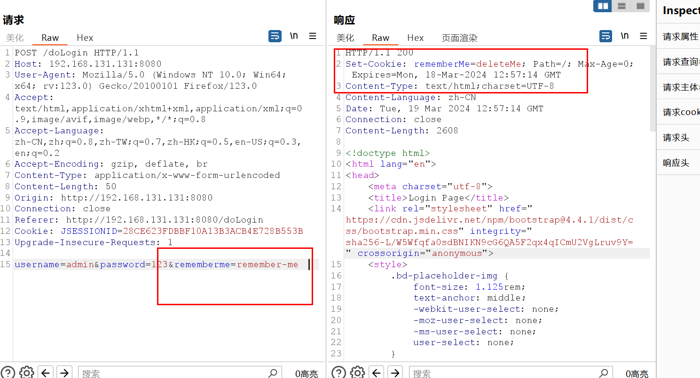
Task: Click the rememberme=remember-me body parameter
Action: click(236, 264)
